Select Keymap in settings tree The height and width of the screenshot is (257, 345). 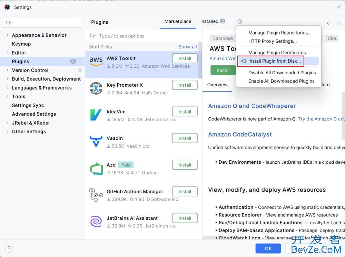pyautogui.click(x=21, y=44)
